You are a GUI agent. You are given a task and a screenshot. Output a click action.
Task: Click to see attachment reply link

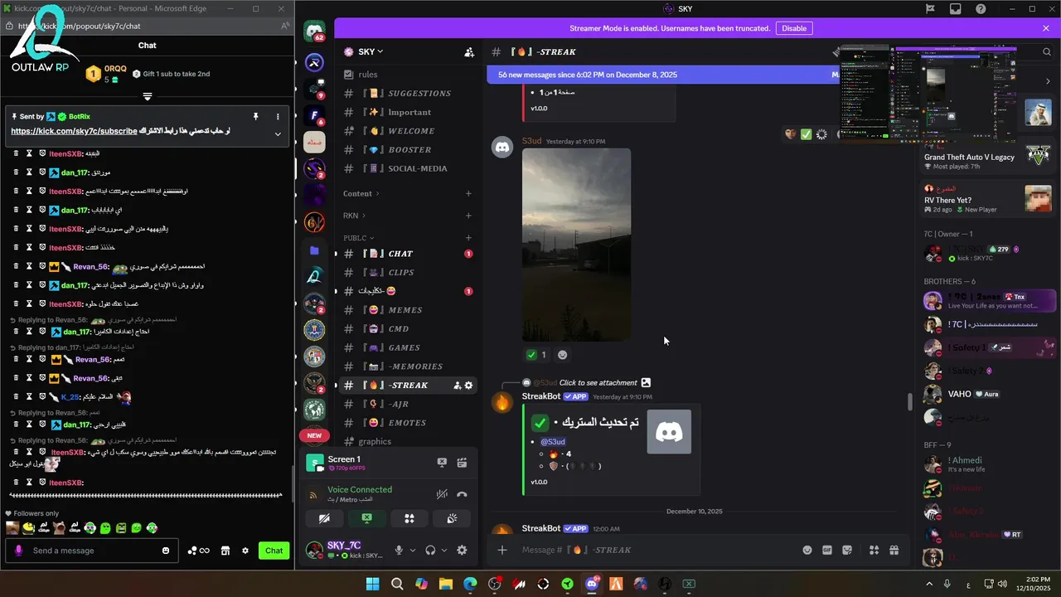point(598,382)
